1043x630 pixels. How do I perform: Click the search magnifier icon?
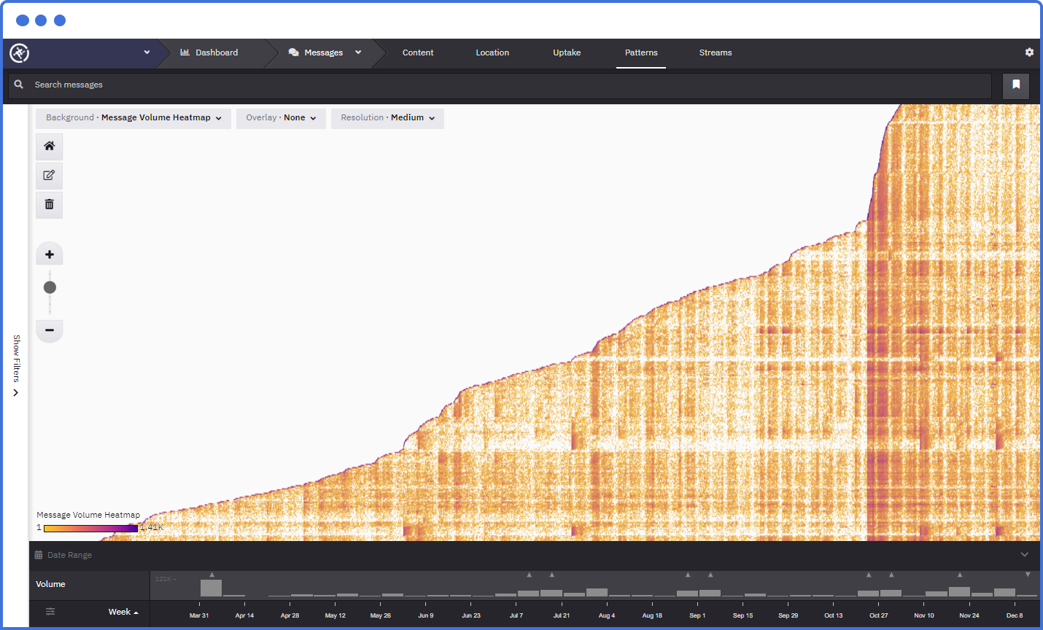19,85
